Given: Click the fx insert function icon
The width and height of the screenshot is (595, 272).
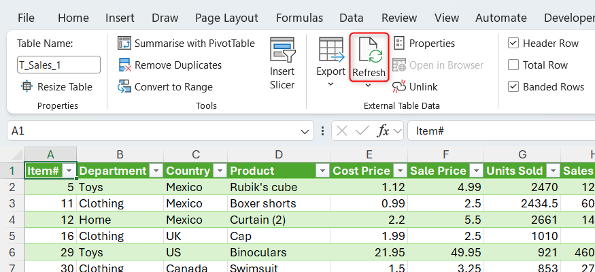Looking at the screenshot, I should tap(383, 131).
